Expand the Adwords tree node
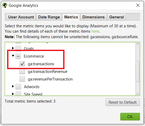Image resolution: width=145 pixels, height=126 pixels. [x=13, y=86]
